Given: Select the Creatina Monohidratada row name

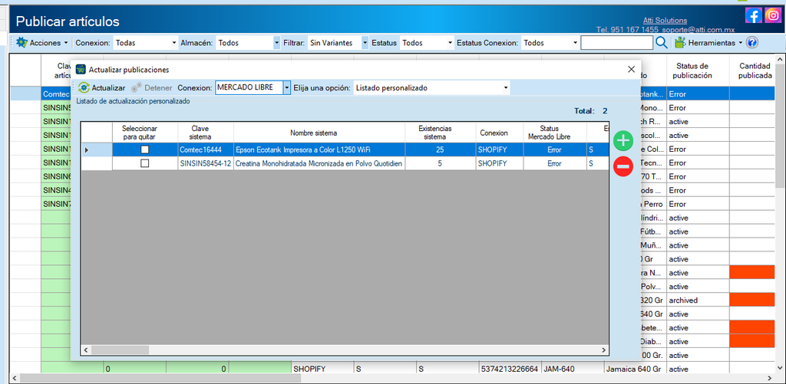Looking at the screenshot, I should [x=319, y=163].
